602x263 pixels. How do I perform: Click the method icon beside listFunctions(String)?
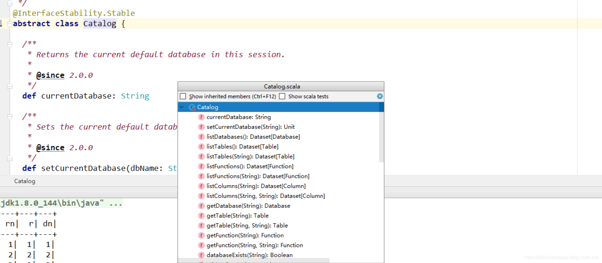[201, 176]
